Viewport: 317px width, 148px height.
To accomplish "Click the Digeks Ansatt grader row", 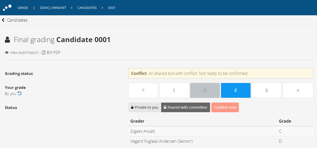I will click(221, 131).
